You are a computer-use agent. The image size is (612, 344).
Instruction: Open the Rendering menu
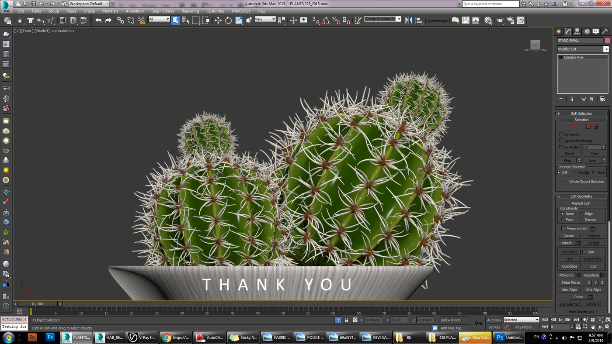click(x=190, y=11)
